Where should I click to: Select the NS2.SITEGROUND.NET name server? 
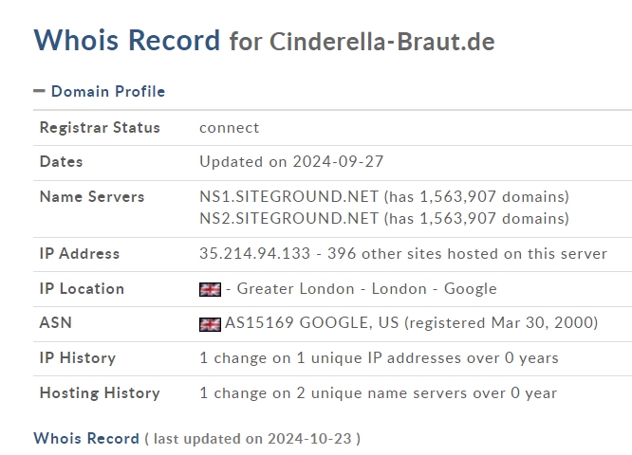pyautogui.click(x=288, y=219)
